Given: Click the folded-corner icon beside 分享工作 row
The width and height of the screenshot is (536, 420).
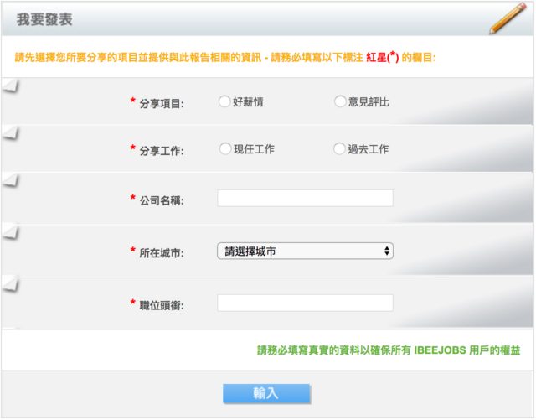Looking at the screenshot, I should pos(10,133).
